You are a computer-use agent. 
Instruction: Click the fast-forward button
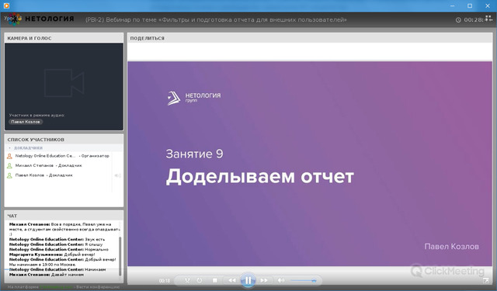[x=264, y=280]
